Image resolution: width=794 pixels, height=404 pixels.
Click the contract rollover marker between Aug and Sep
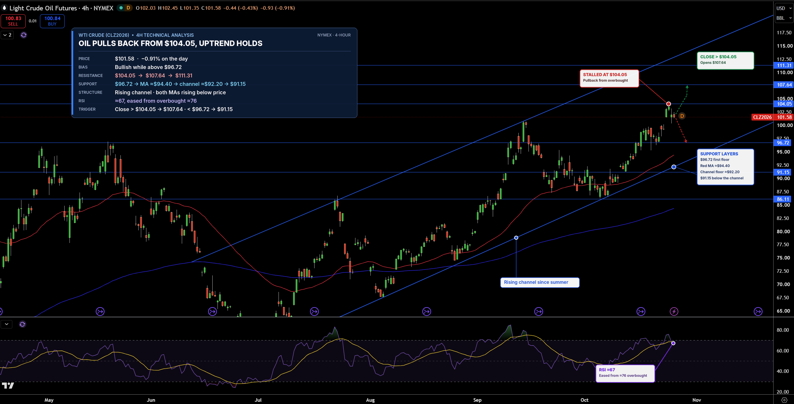coord(427,312)
